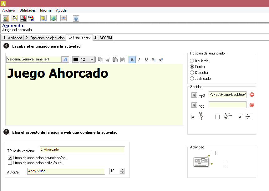Play the mp3 sound speaker button
269x191 pixels.
(x=194, y=95)
